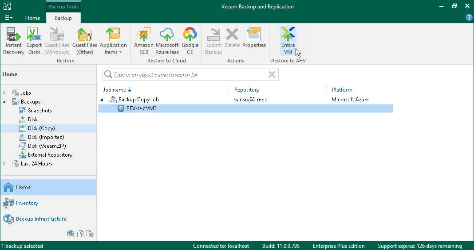The width and height of the screenshot is (474, 250).
Task: Click Support expires: 126 days remaining text
Action: coord(420,246)
